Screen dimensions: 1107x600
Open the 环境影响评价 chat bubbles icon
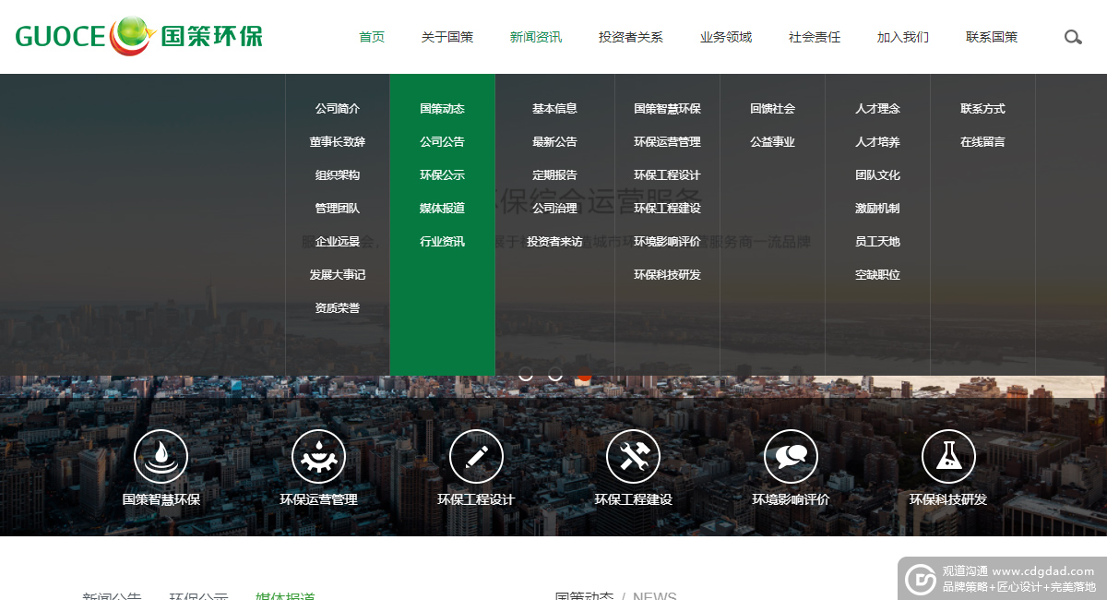click(791, 456)
